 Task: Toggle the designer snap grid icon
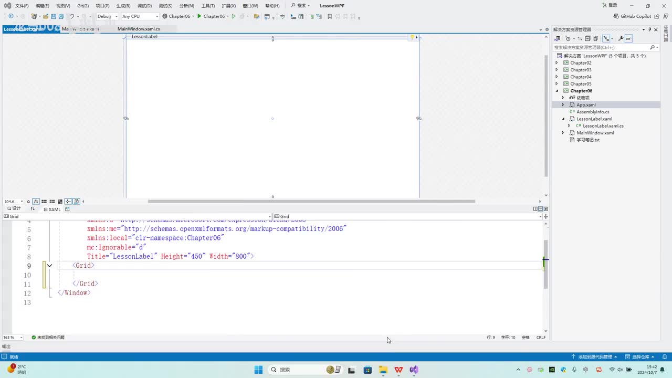(x=44, y=202)
